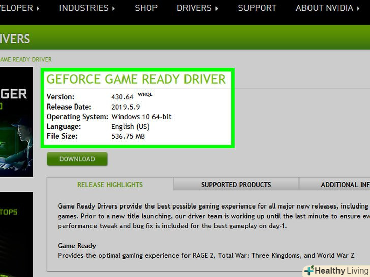Click the RAGE 2 optimal gaming experience line

[206, 256]
